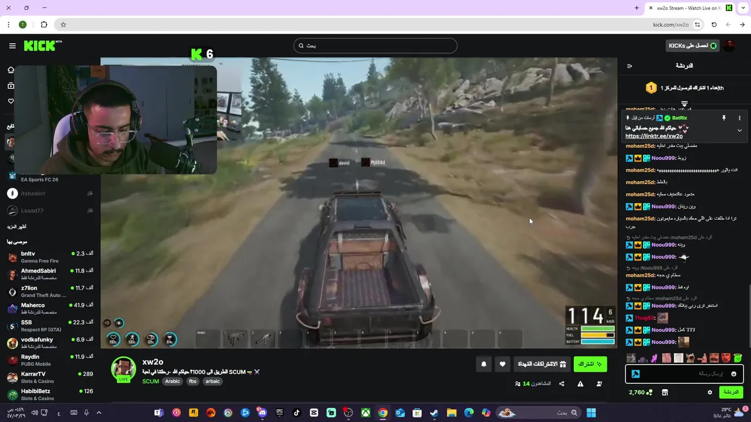Open the vodkafunky recommended channel
This screenshot has width=751, height=422.
tap(50, 343)
